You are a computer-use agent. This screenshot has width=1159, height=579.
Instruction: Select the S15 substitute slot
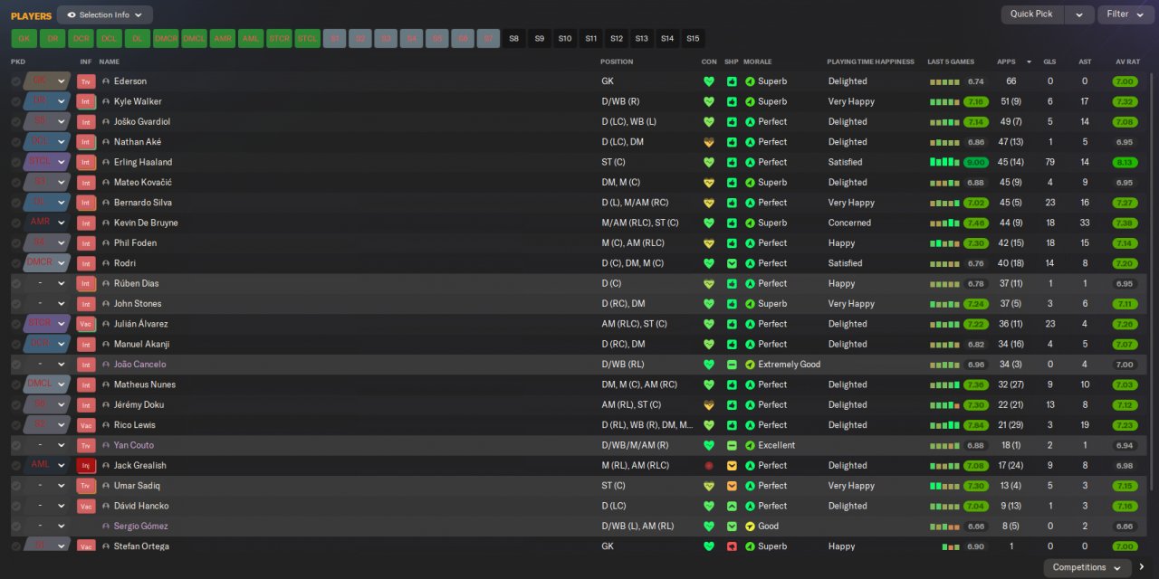click(x=693, y=39)
